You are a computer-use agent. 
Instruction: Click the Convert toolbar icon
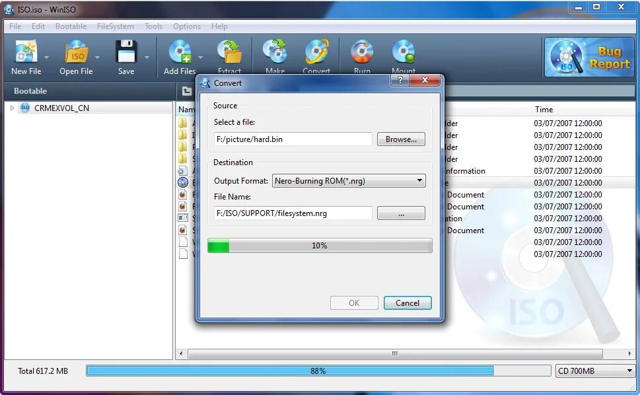coord(316,52)
